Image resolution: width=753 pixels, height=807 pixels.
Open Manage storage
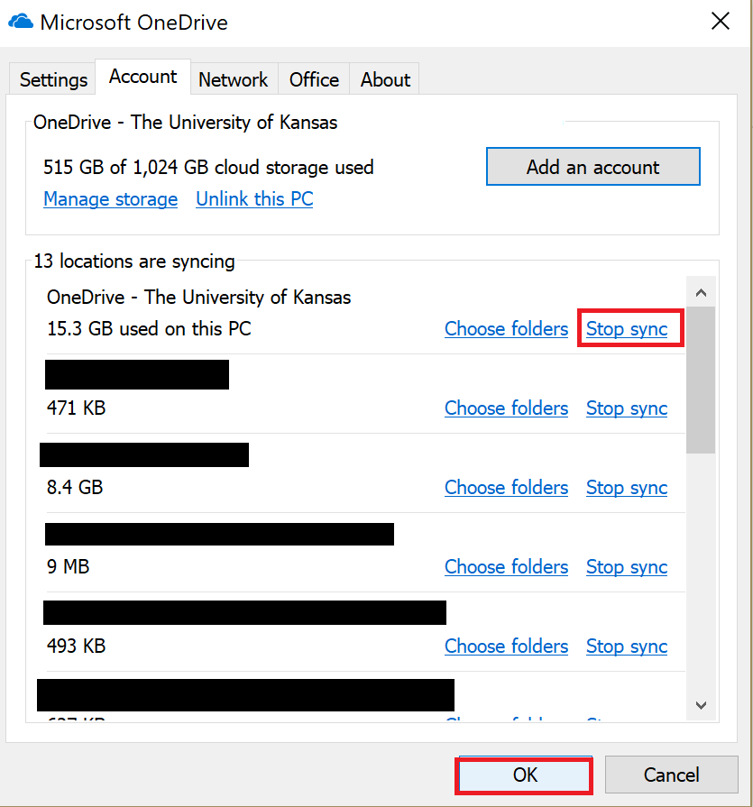[x=110, y=198]
